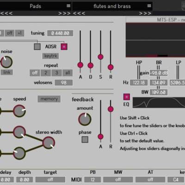
Task: Click the speed knob
Action: point(19,111)
